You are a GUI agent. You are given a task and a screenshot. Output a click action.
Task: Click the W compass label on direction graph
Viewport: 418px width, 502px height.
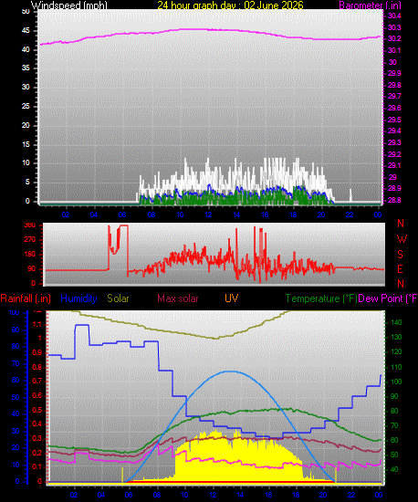pyautogui.click(x=402, y=239)
